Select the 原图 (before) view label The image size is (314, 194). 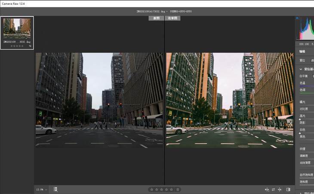point(156,18)
